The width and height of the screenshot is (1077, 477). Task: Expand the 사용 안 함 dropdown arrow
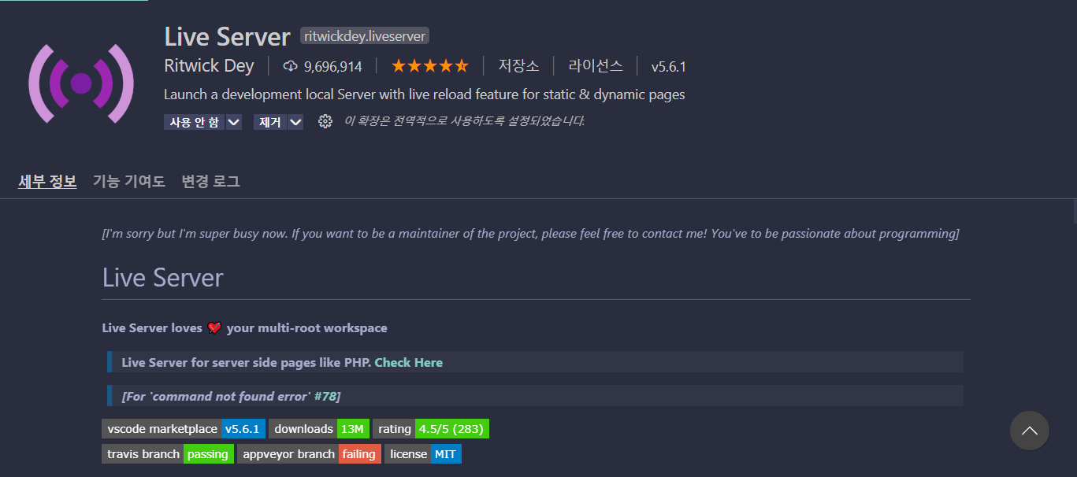pos(234,122)
